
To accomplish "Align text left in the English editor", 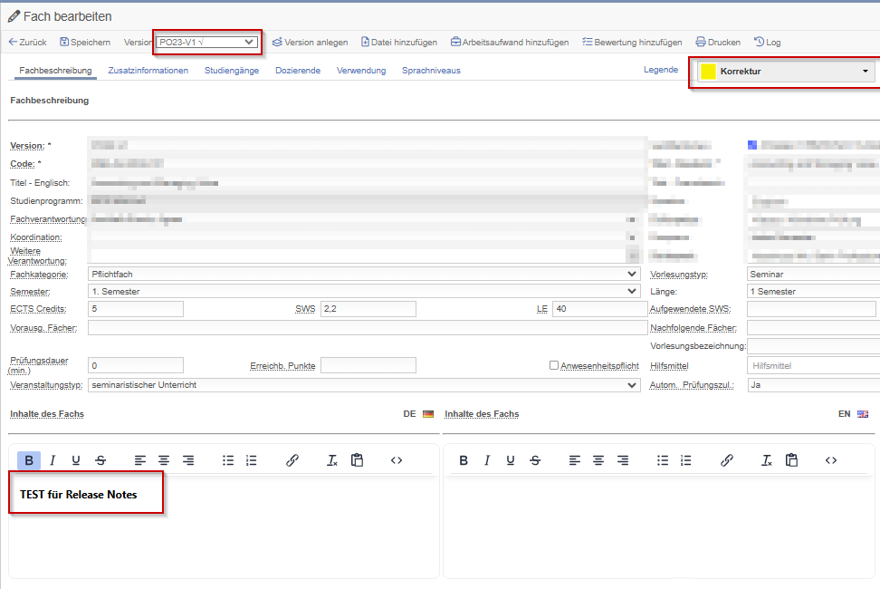I will click(574, 460).
